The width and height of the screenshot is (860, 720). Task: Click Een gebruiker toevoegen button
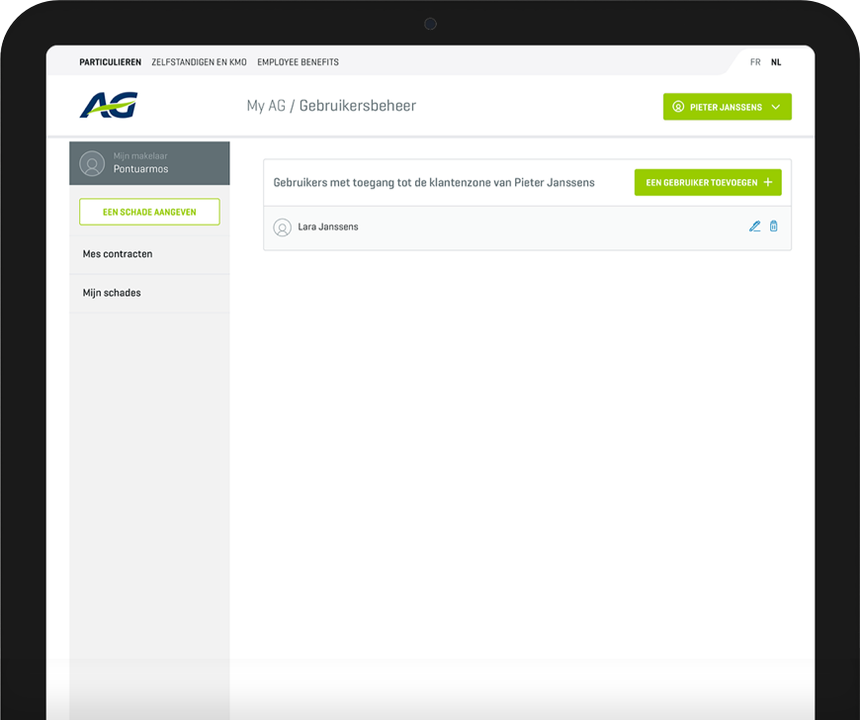coord(707,183)
